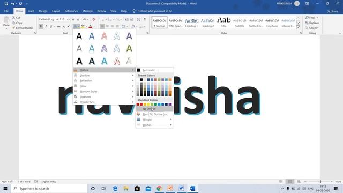Switch to Print Layout view in status bar
The image size is (343, 193).
290,182
